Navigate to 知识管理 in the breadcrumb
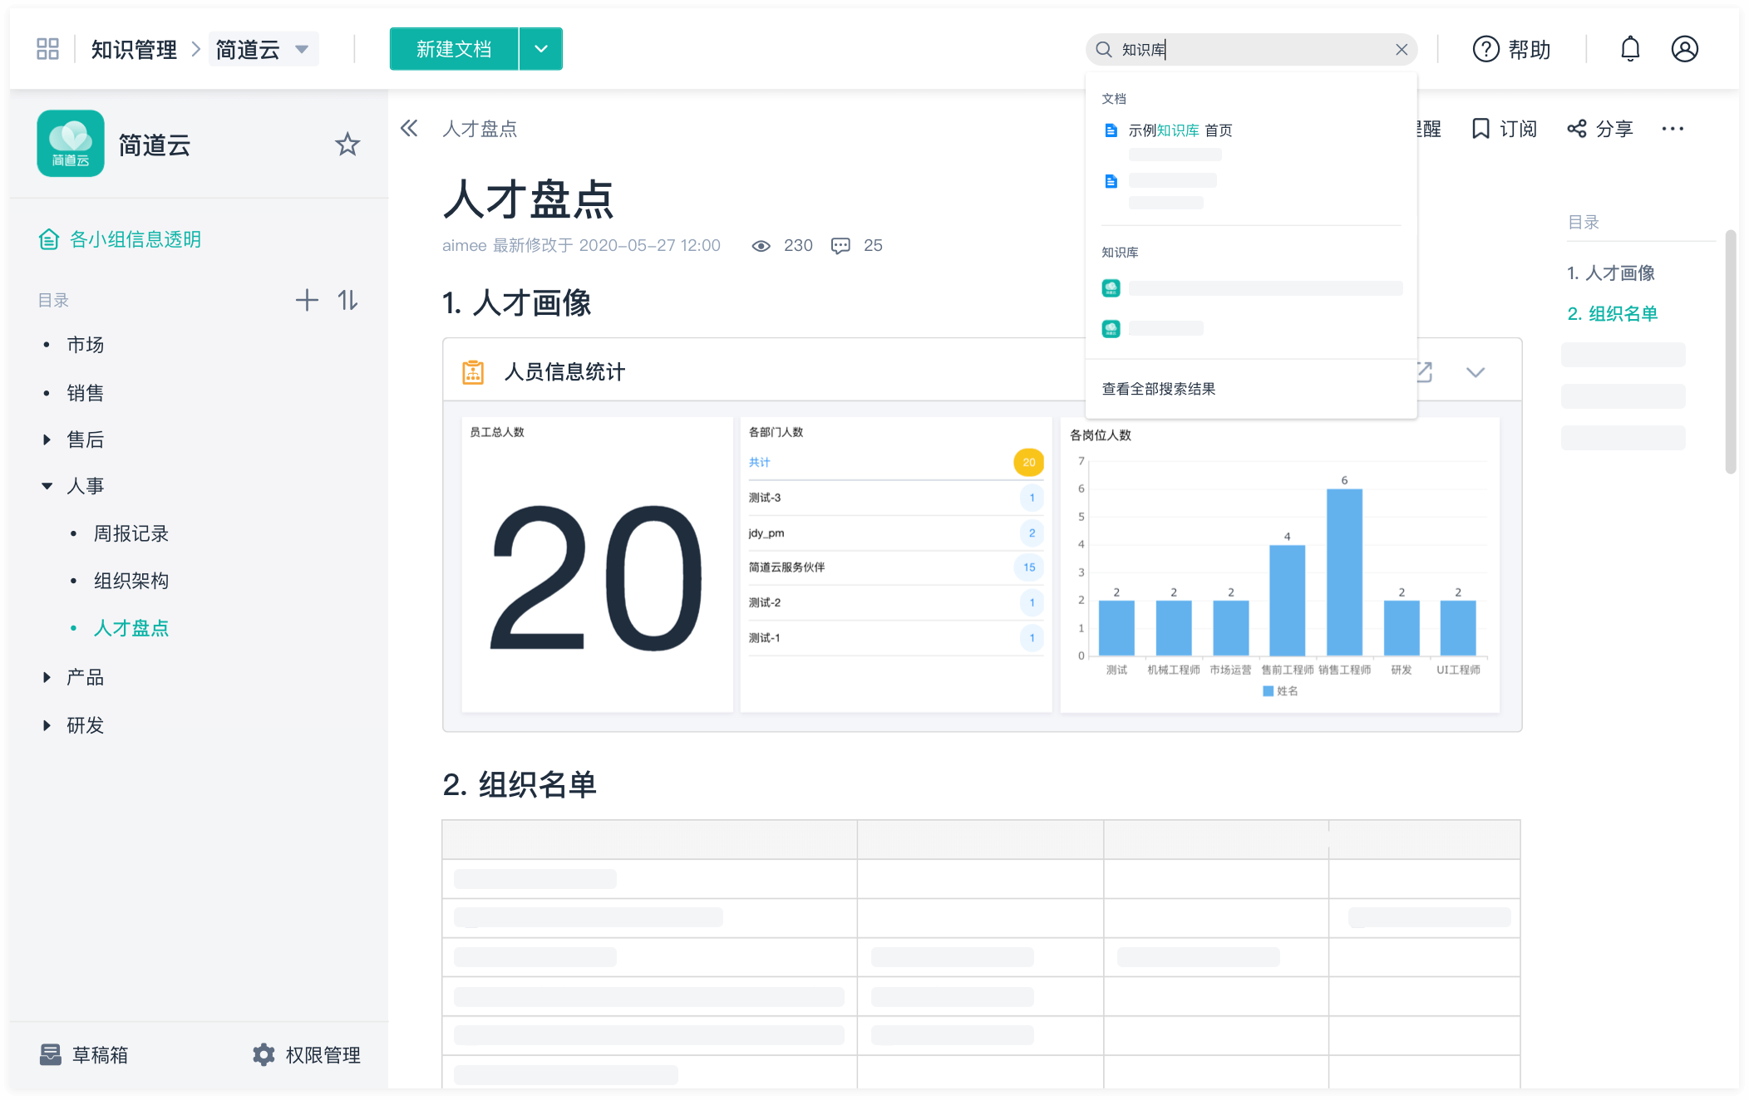The image size is (1749, 1100). pos(133,48)
